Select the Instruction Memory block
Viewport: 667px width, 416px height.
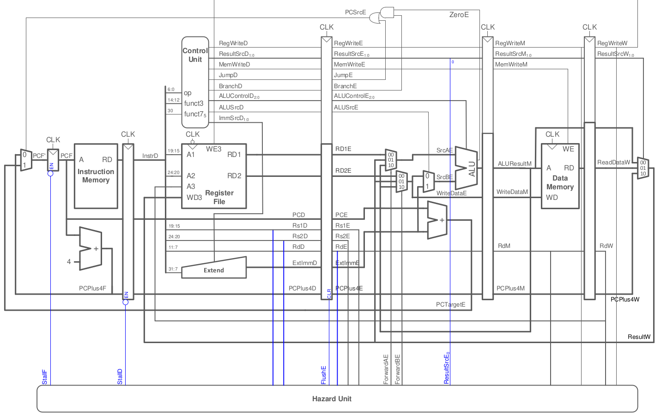click(96, 176)
